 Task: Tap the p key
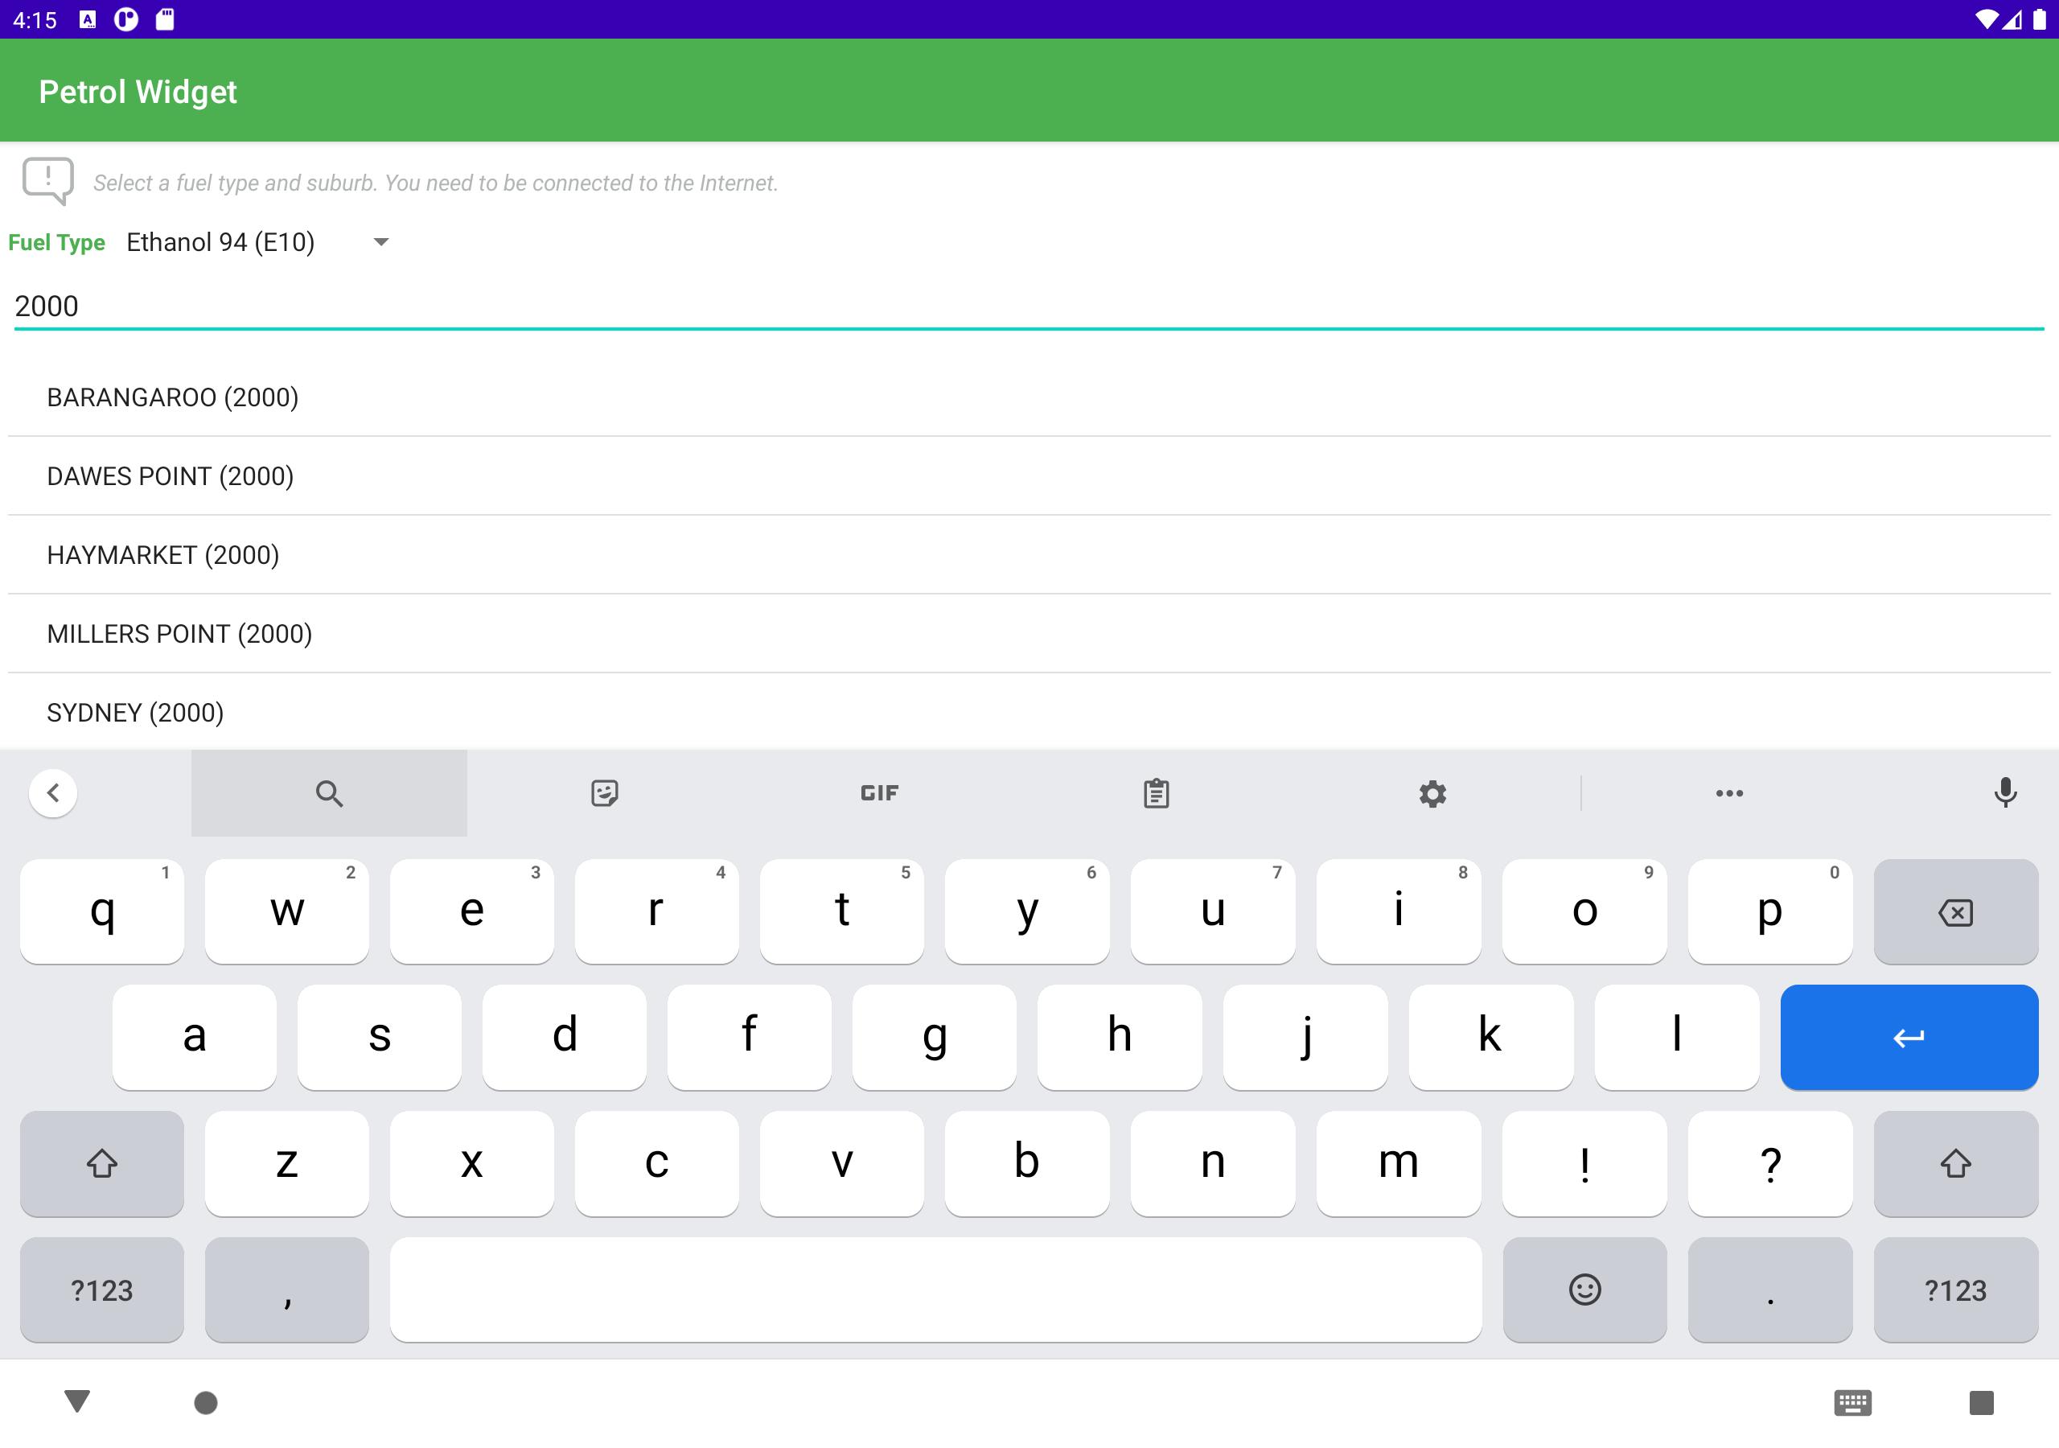pos(1770,912)
